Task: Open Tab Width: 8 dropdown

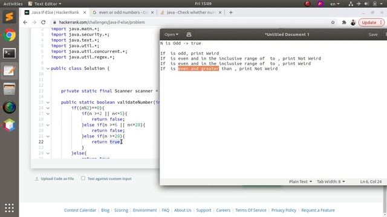Action: 331,181
